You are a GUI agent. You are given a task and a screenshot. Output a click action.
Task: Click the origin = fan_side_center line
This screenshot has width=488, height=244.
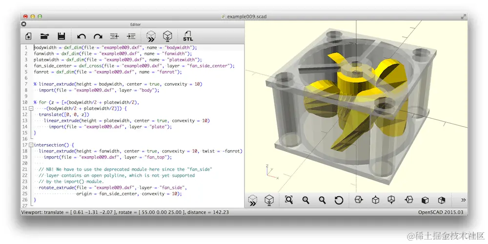coord(129,194)
